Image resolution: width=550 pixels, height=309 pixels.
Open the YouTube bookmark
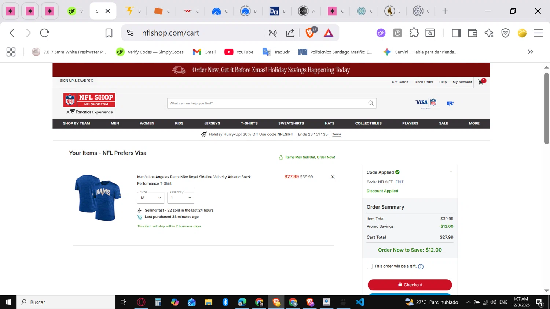pos(239,52)
